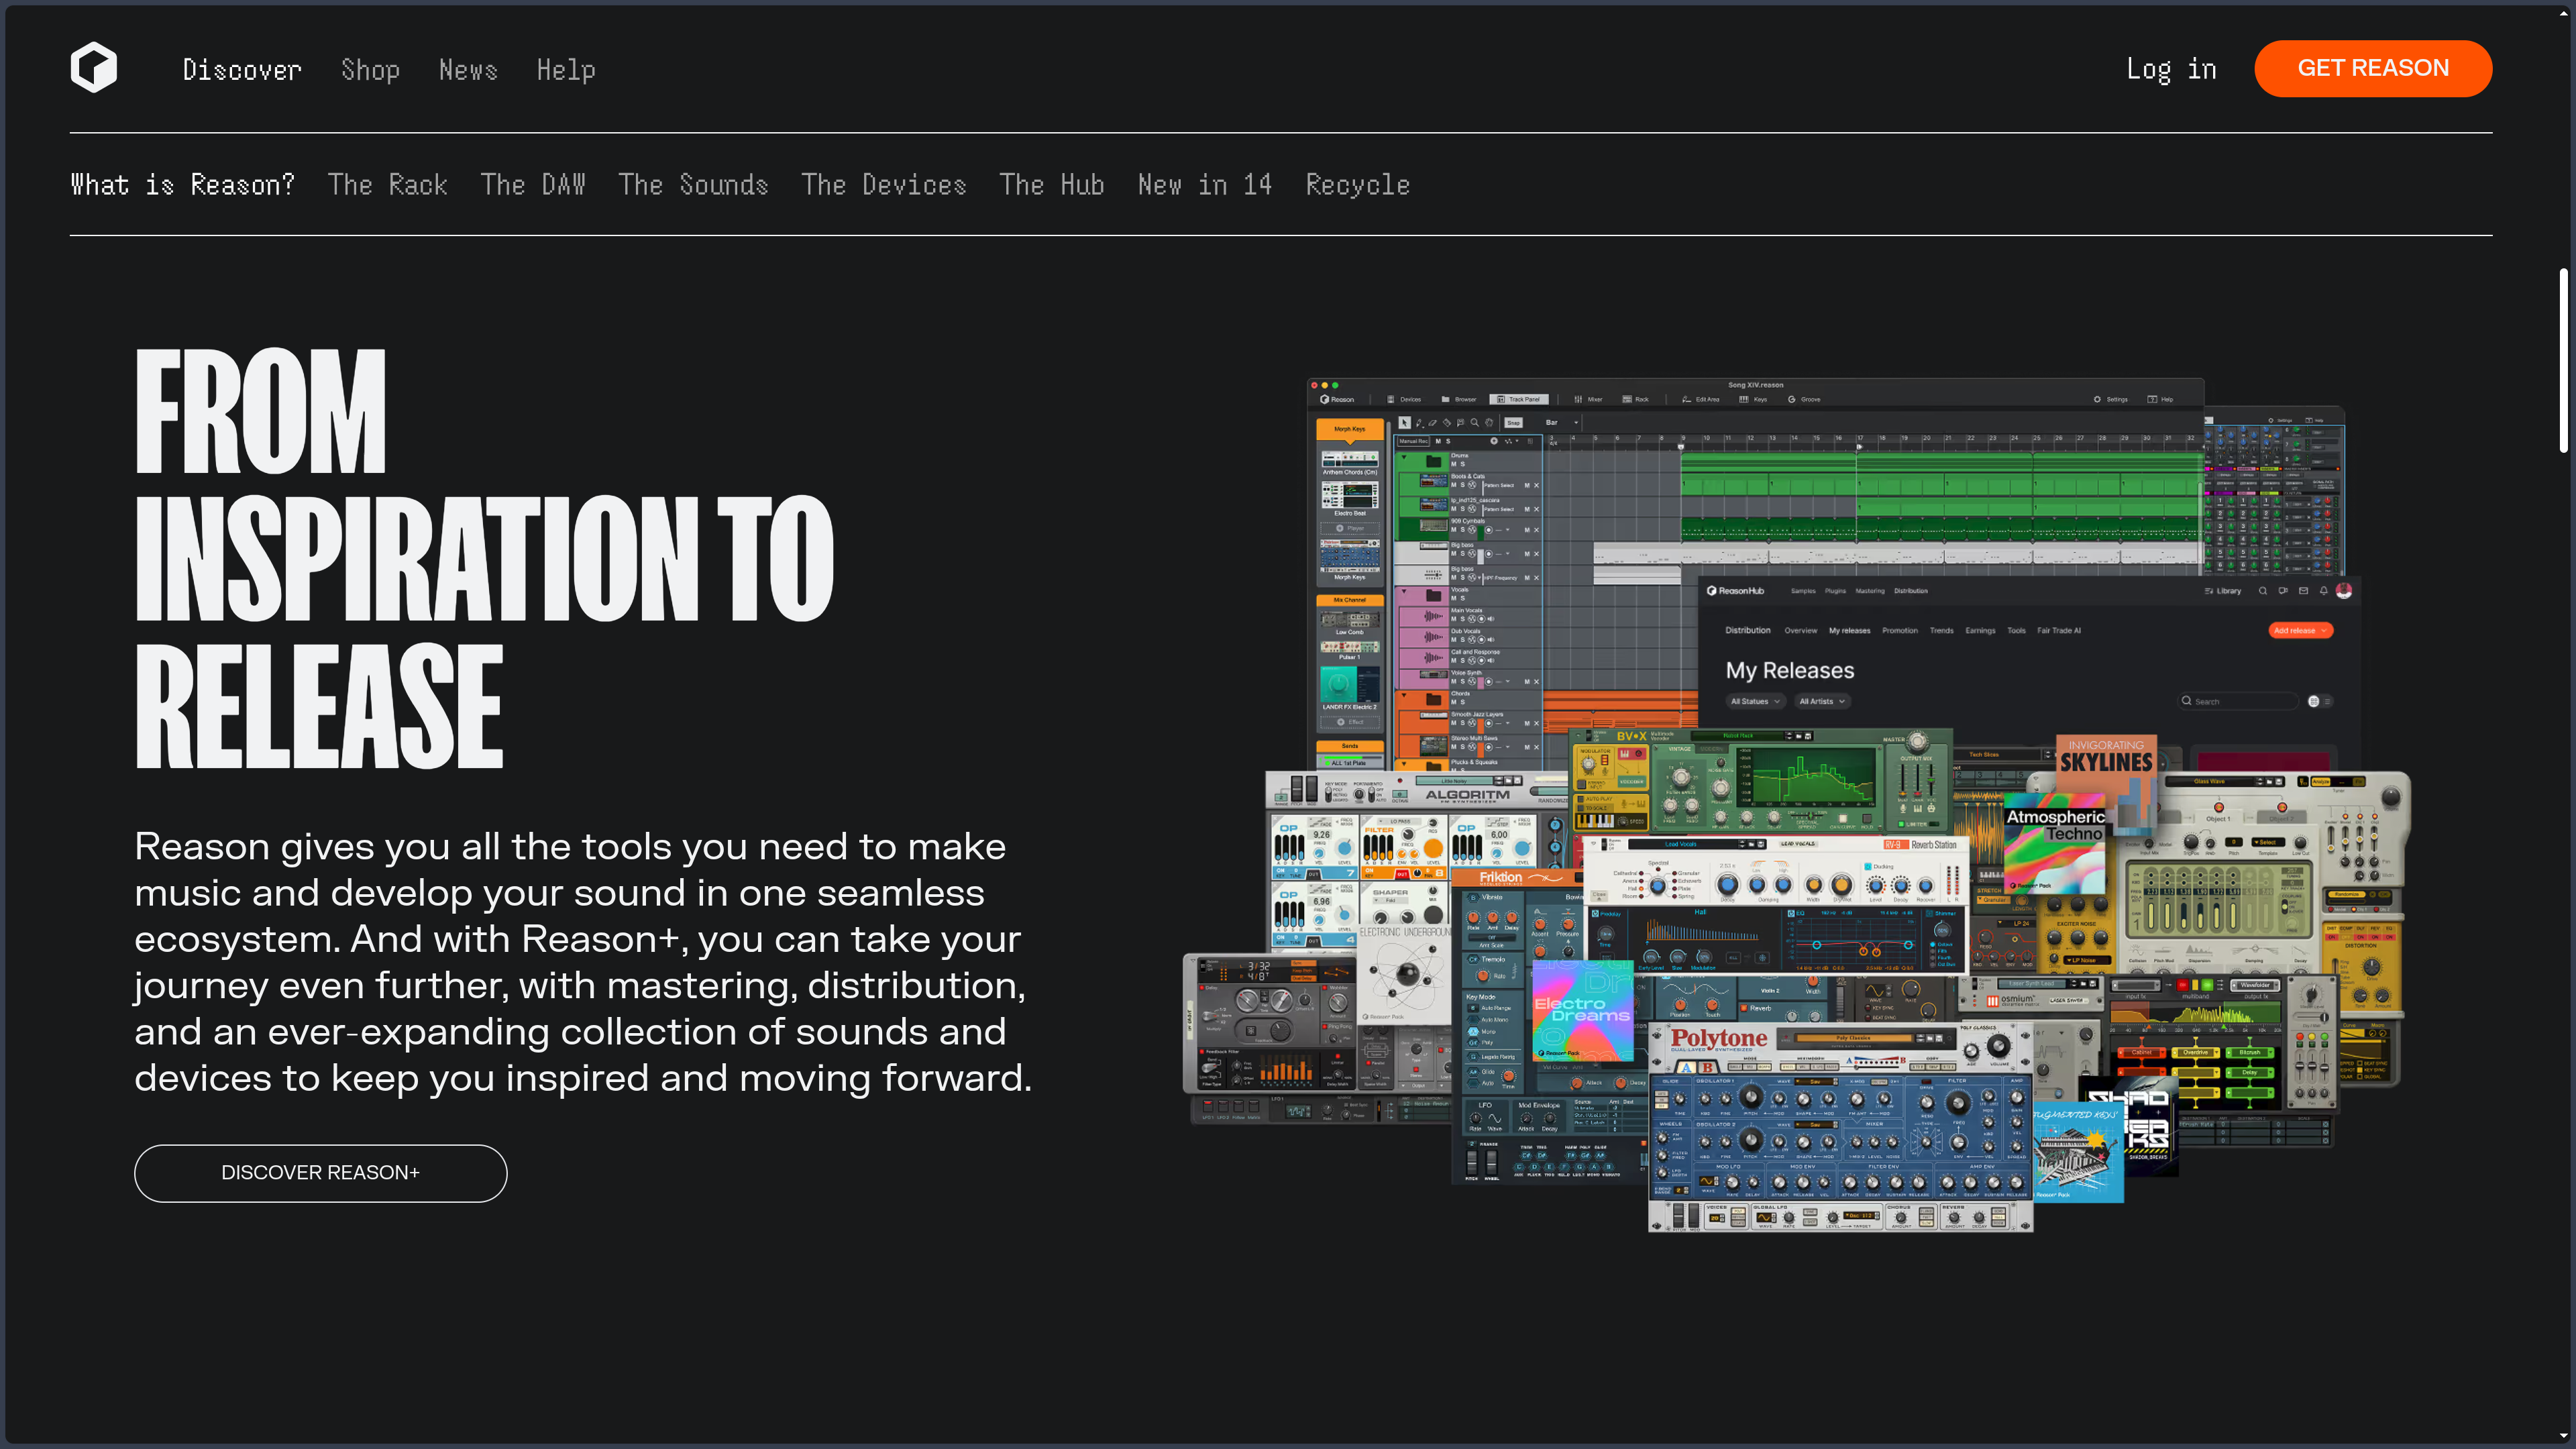Go to The Hub tab
The image size is (2576, 1449).
point(1052,185)
